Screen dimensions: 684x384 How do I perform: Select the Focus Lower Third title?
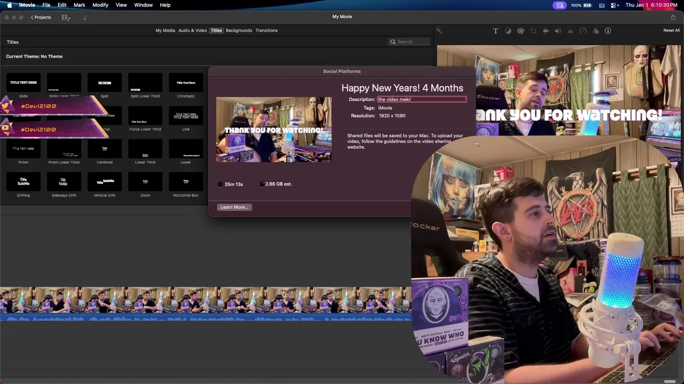click(145, 116)
